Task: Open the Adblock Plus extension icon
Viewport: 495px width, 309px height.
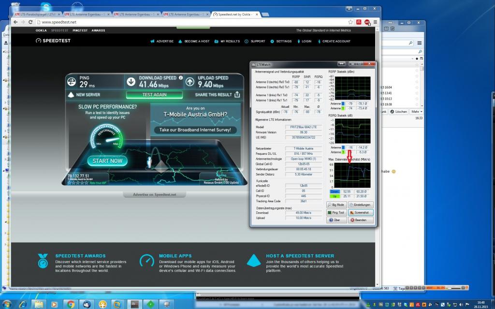Action: pos(367,22)
